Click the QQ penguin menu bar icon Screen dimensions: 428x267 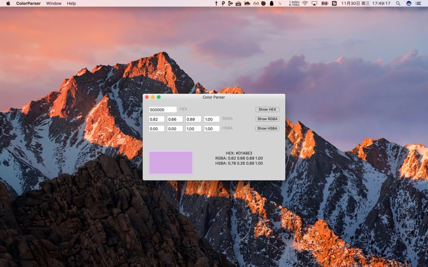point(272,3)
